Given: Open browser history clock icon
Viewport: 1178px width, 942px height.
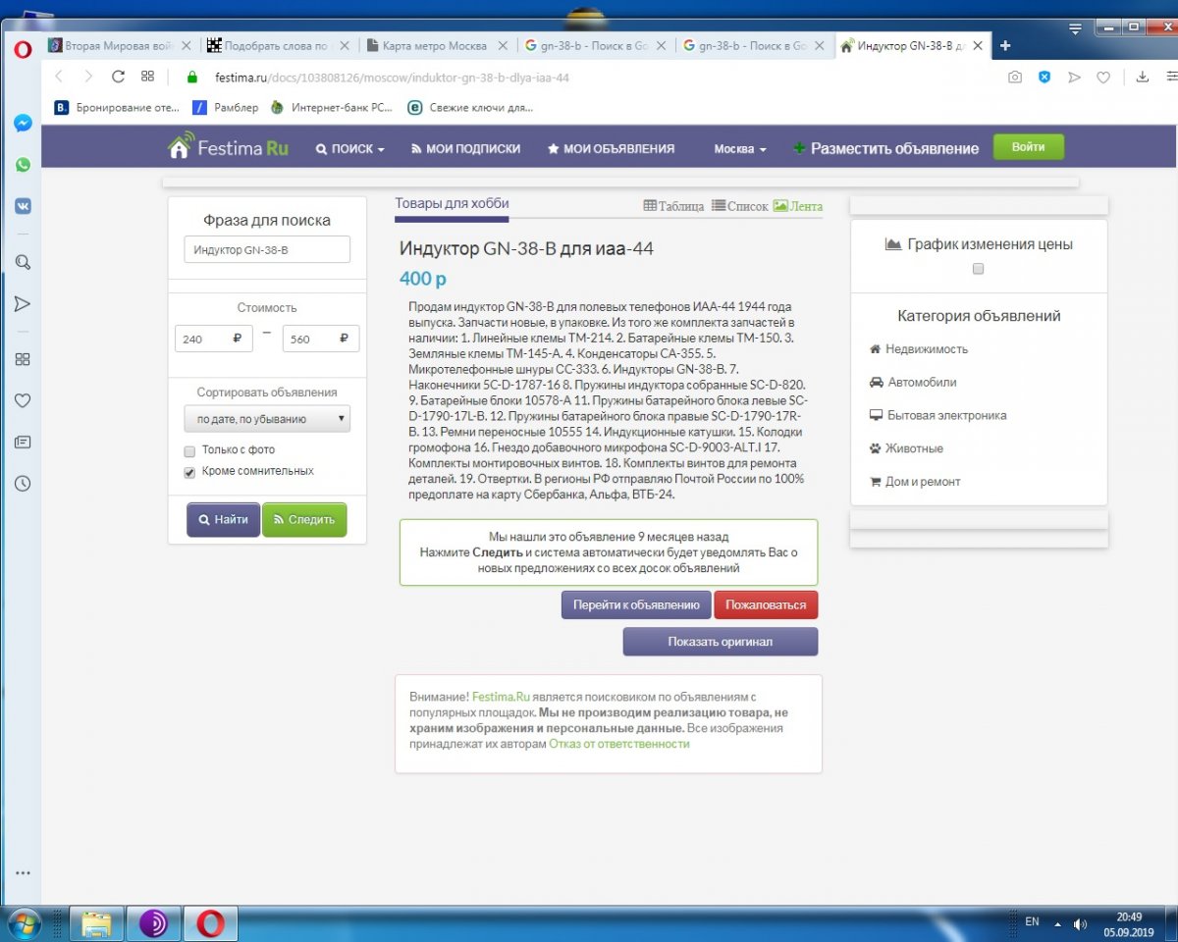Looking at the screenshot, I should [23, 484].
